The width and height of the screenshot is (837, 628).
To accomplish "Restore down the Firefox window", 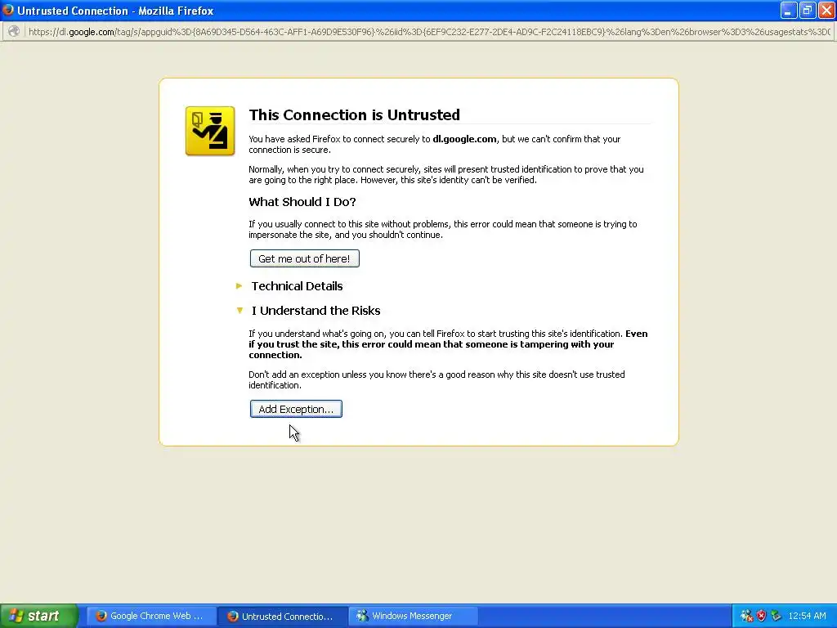I will click(x=807, y=10).
